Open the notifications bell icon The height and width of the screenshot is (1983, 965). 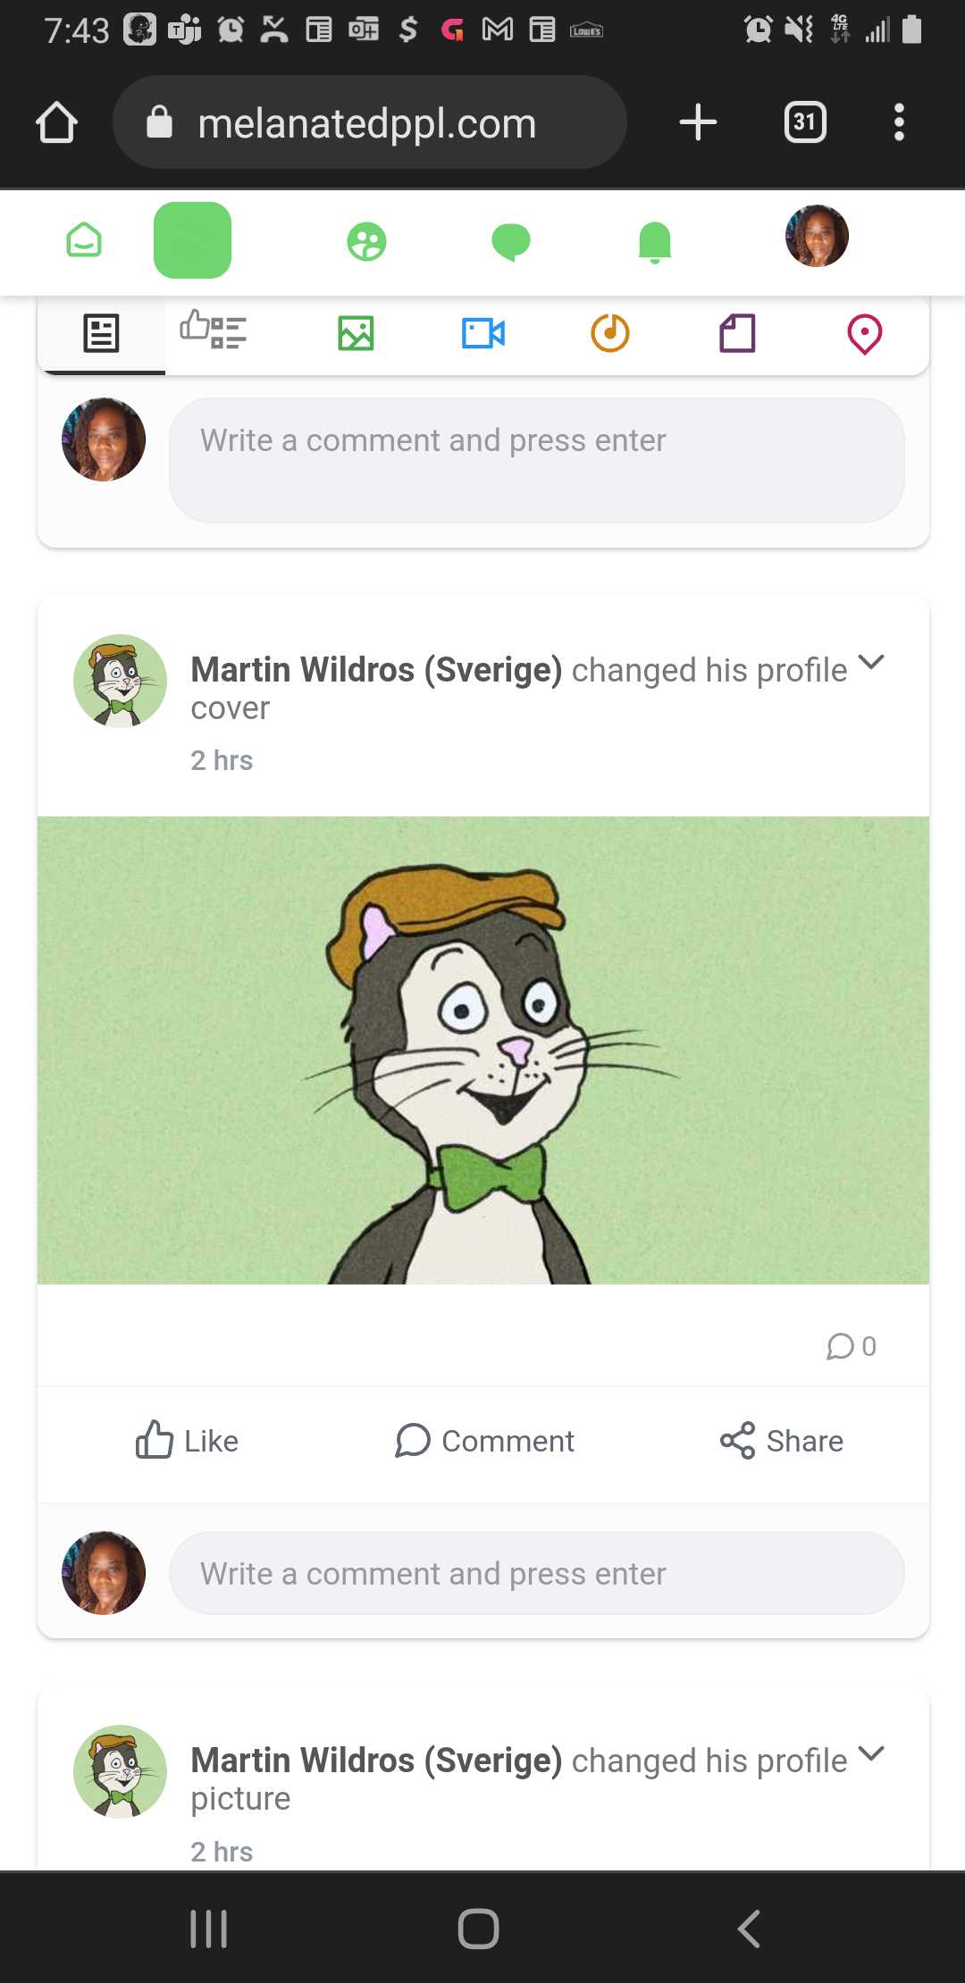click(655, 240)
